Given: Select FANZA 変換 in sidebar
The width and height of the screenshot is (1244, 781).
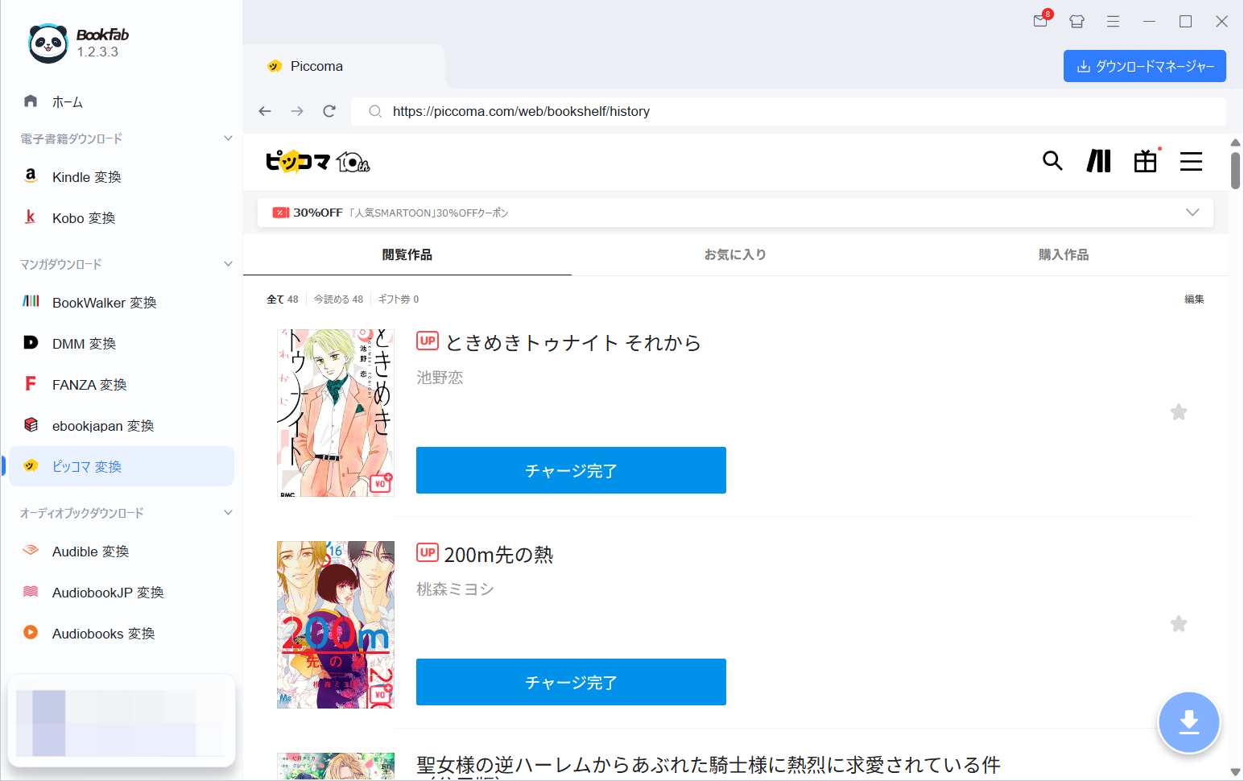Looking at the screenshot, I should click(121, 385).
